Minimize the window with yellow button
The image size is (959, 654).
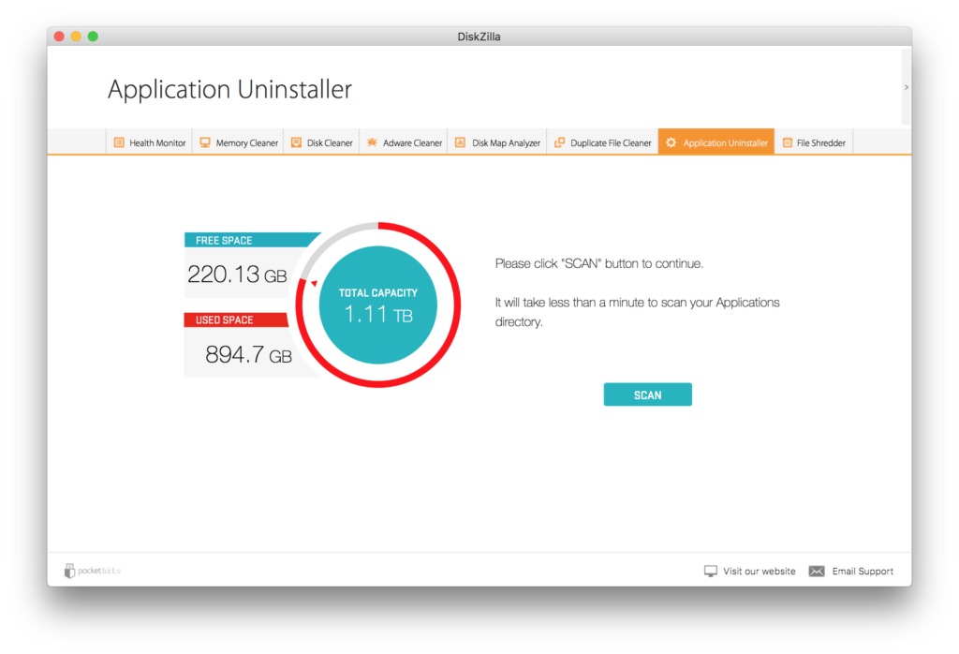tap(76, 37)
